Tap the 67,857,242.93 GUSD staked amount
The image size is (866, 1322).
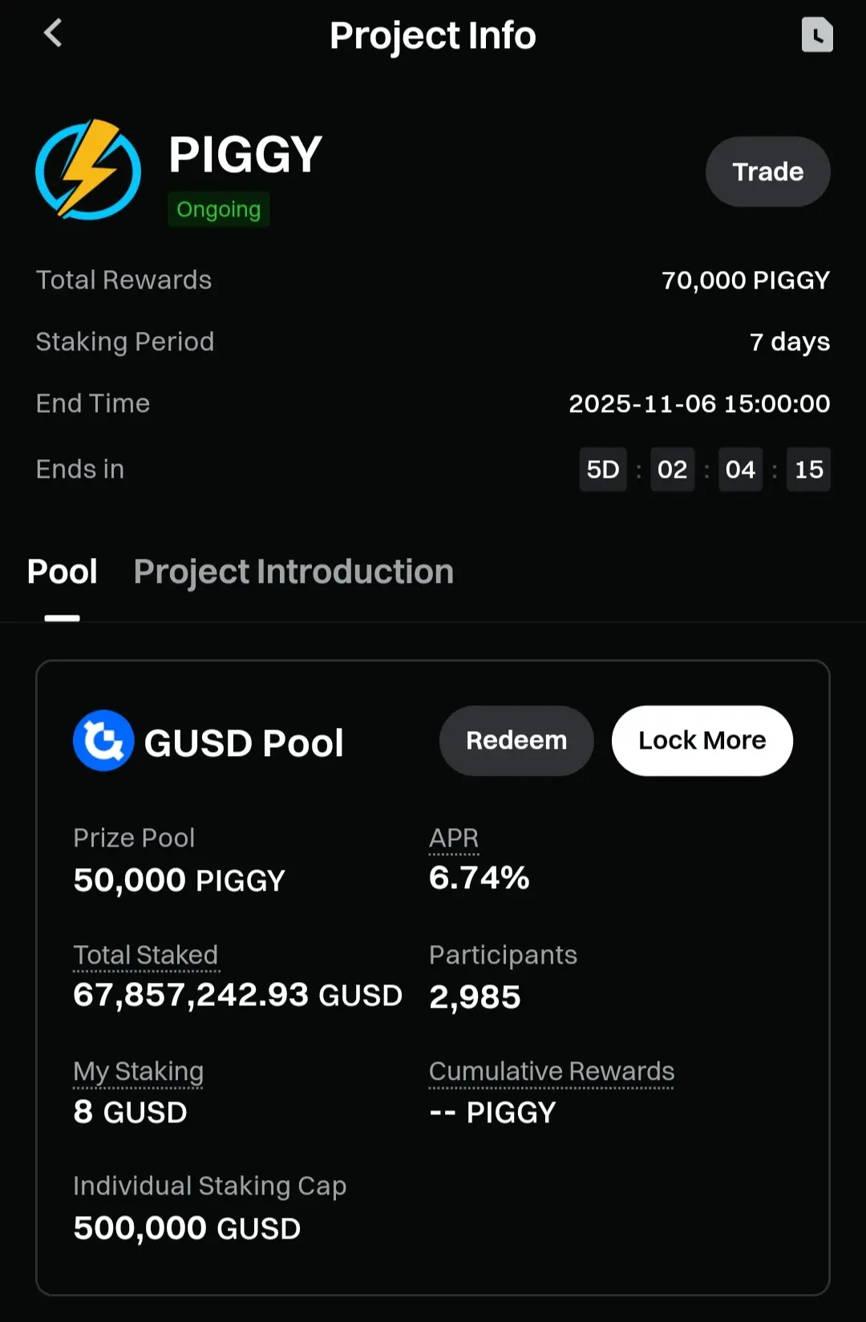[x=237, y=996]
